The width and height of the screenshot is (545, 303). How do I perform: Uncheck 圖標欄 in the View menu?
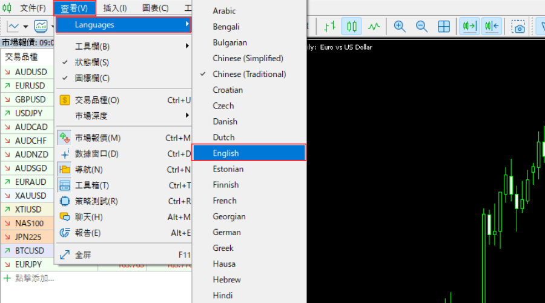point(91,78)
